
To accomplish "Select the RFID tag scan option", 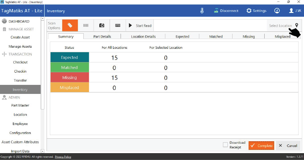I will point(70,26).
